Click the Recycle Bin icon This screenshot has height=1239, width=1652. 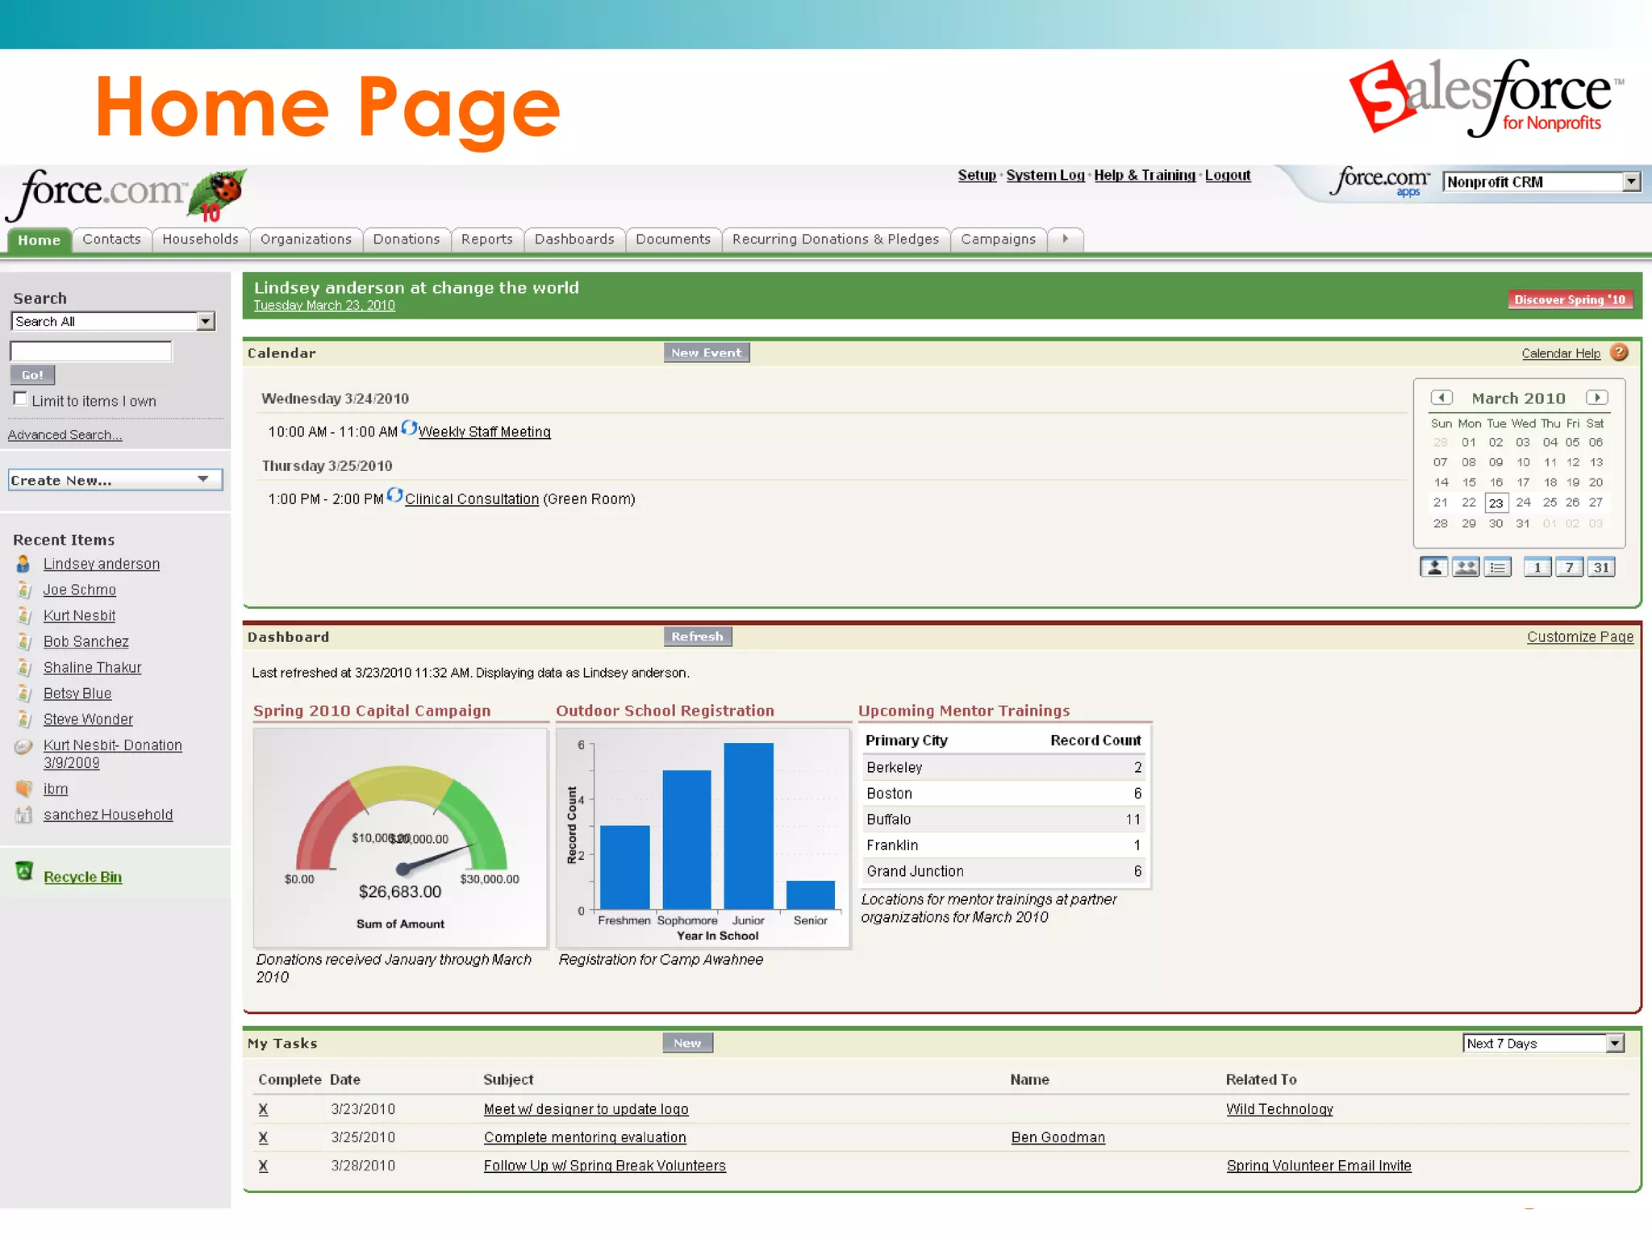(24, 871)
